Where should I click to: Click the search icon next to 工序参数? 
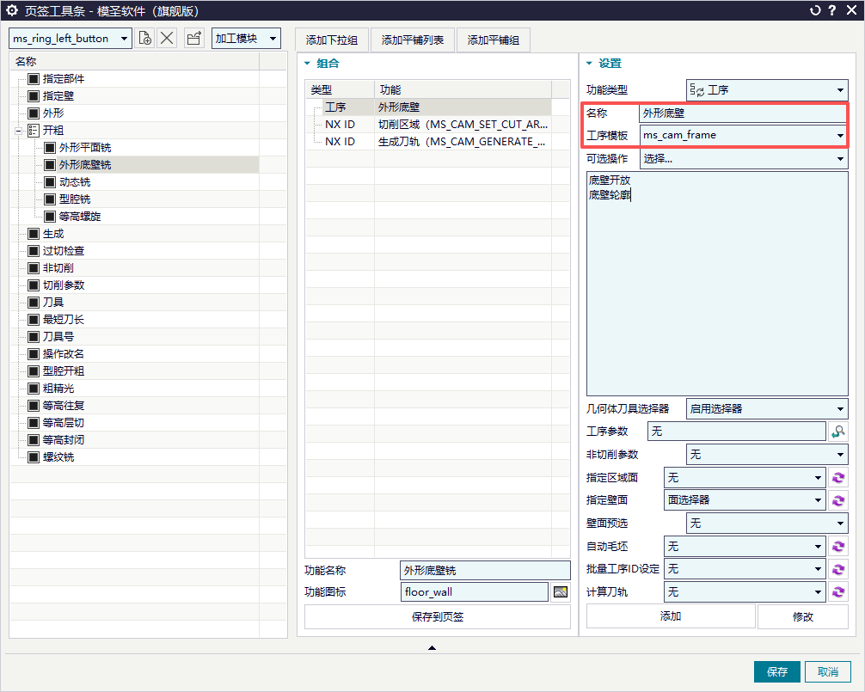tap(838, 432)
